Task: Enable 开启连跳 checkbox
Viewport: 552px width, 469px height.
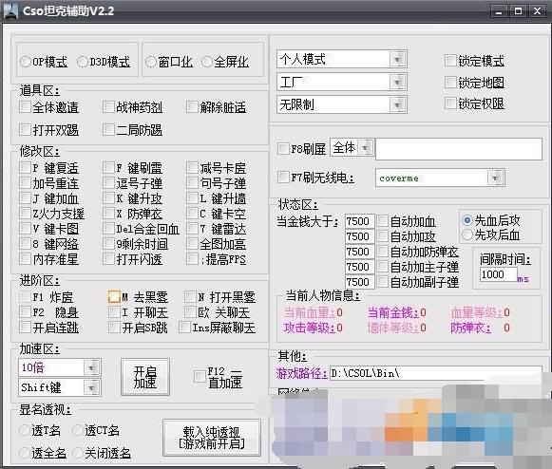Action: click(25, 328)
